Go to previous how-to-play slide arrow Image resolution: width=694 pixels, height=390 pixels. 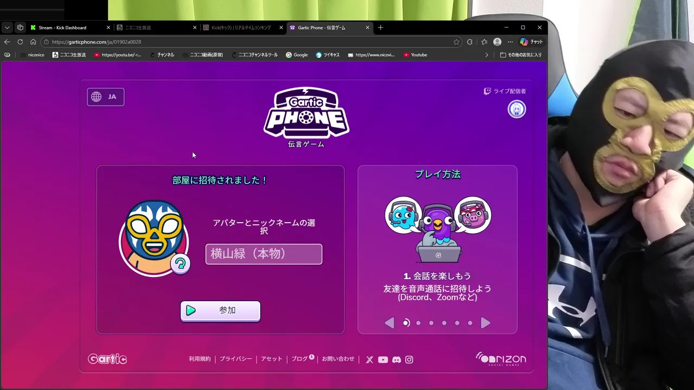(x=389, y=323)
